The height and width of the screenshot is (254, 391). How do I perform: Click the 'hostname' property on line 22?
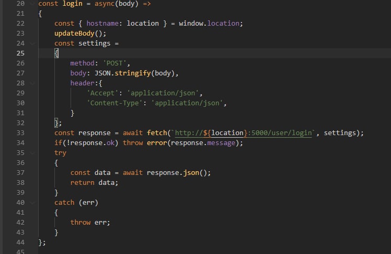click(102, 24)
